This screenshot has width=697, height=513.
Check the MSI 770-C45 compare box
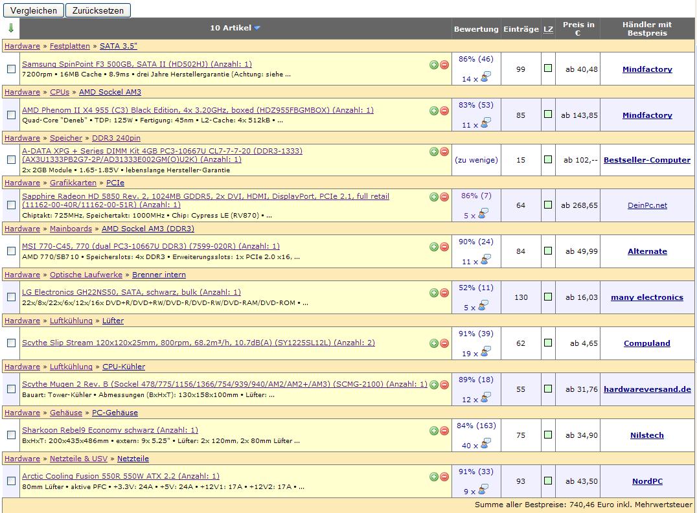(x=12, y=251)
